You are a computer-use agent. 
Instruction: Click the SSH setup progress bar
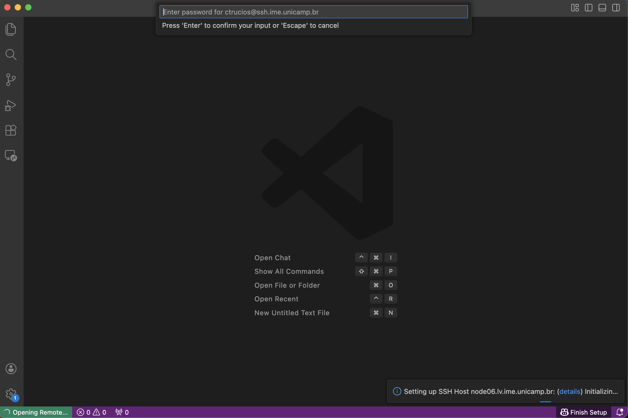pos(545,401)
